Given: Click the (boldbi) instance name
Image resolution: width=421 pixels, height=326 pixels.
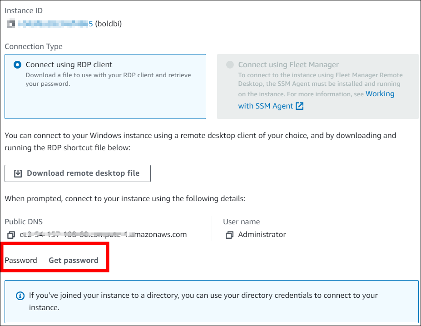Looking at the screenshot, I should tap(108, 23).
